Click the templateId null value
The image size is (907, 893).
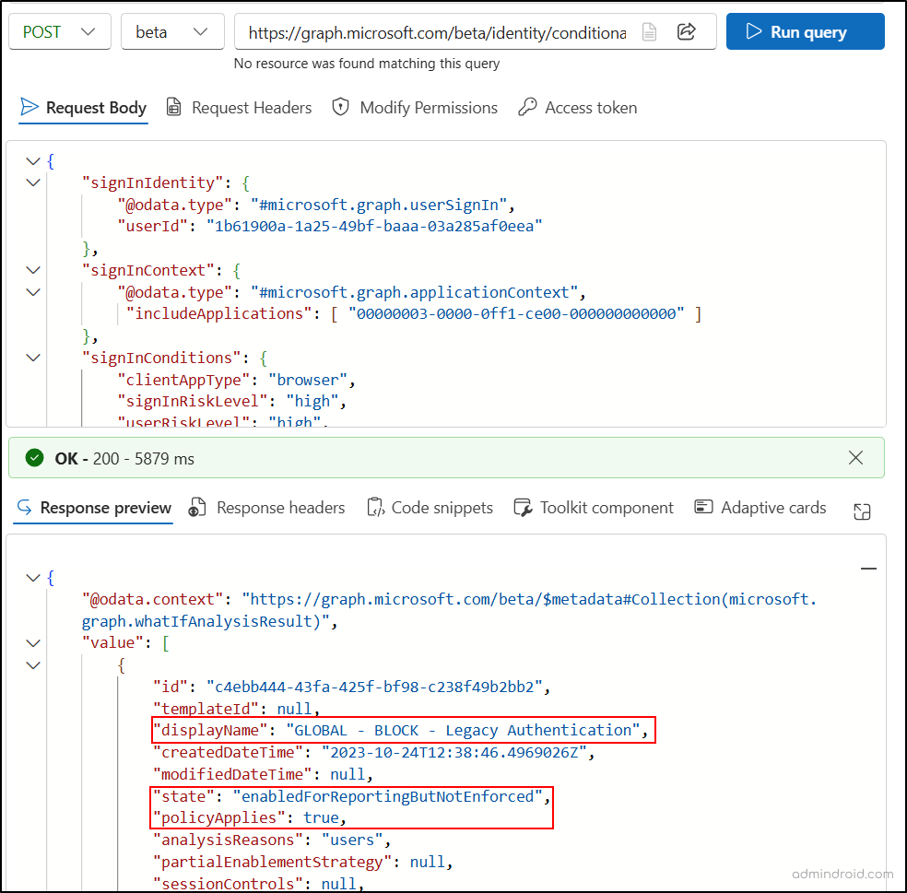(x=294, y=709)
